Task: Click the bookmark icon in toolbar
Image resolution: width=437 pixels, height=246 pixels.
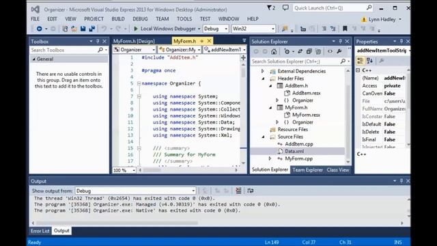Action: point(345,29)
